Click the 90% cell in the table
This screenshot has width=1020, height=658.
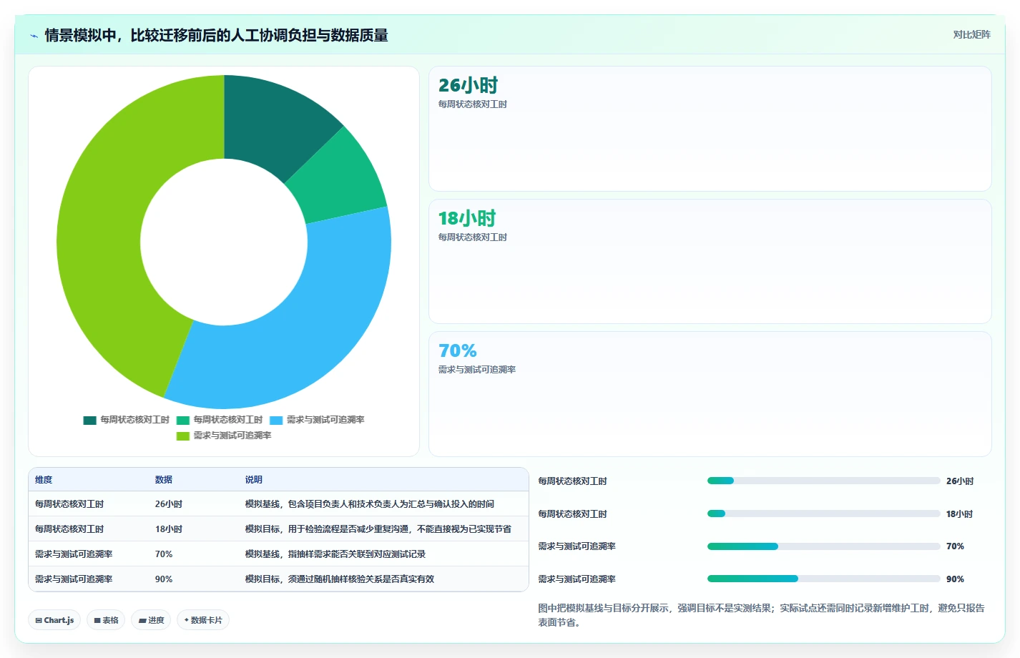point(164,579)
